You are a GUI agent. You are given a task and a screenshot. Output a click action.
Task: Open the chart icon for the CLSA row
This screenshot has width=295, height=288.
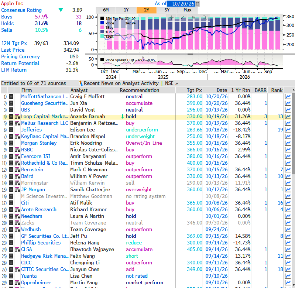tap(288, 250)
